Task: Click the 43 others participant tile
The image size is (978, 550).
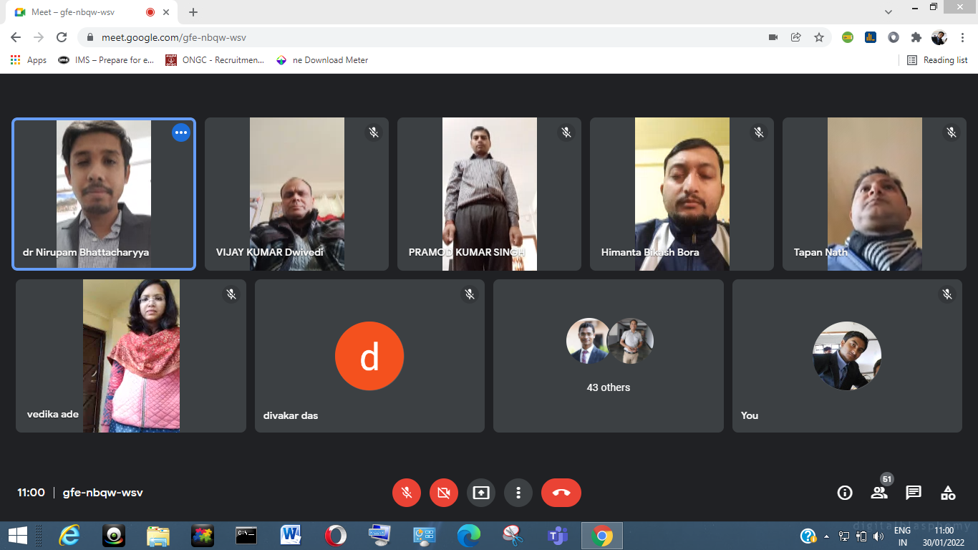Action: [609, 356]
